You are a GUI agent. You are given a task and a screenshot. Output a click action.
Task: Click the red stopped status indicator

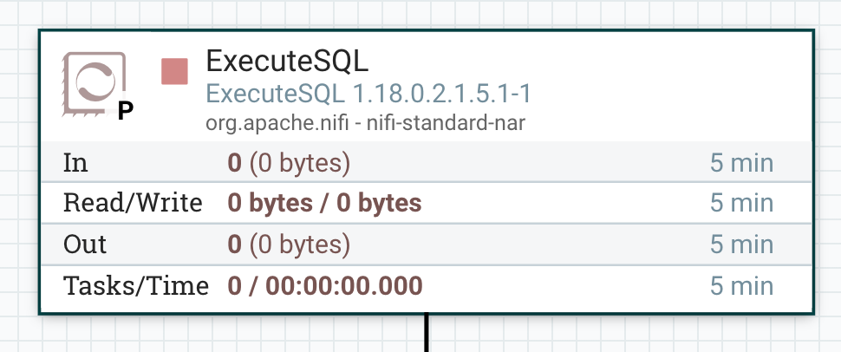[x=175, y=72]
